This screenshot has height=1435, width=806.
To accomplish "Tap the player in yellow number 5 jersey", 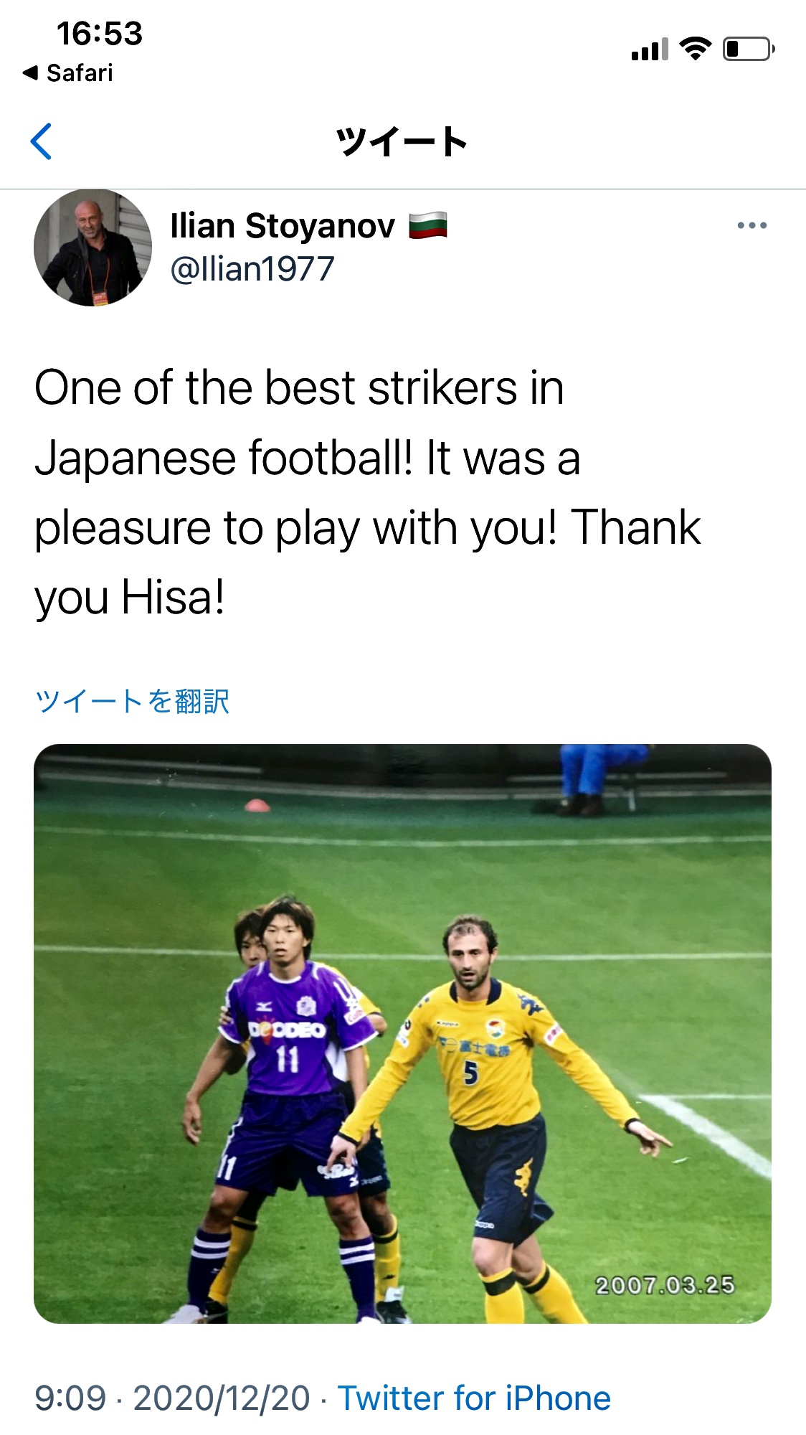I will coord(488,1076).
